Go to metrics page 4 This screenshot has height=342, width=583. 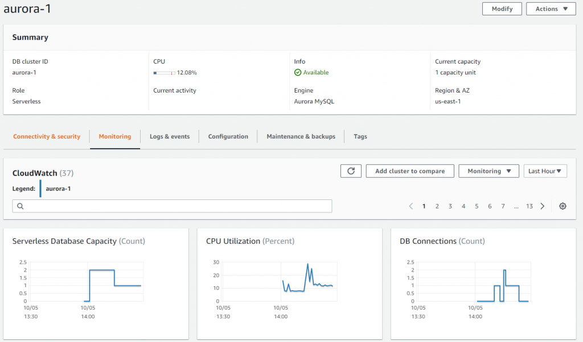click(463, 206)
